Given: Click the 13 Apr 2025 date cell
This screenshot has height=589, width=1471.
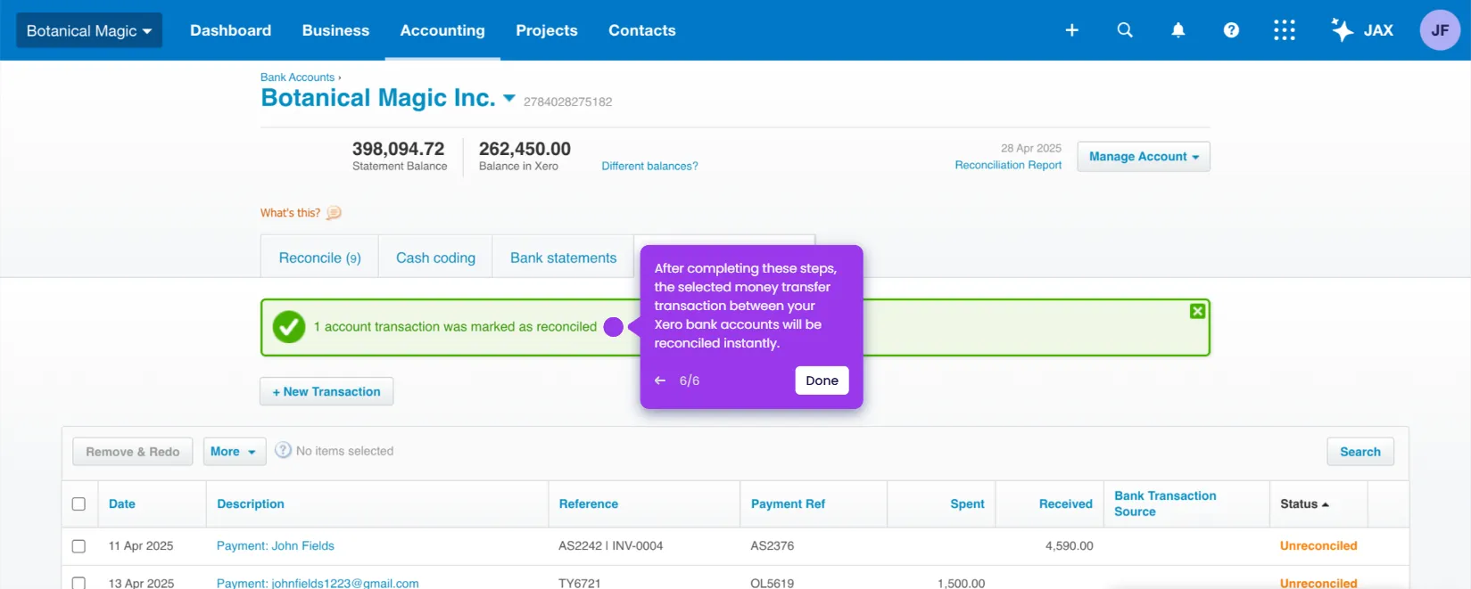Looking at the screenshot, I should (141, 584).
